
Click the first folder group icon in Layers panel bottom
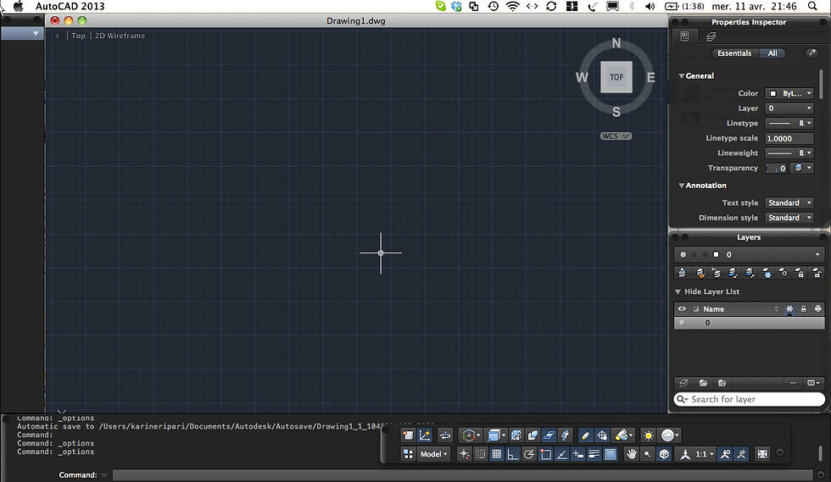pos(703,383)
